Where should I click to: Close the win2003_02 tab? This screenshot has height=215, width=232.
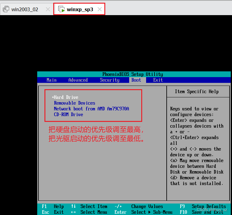point(48,9)
